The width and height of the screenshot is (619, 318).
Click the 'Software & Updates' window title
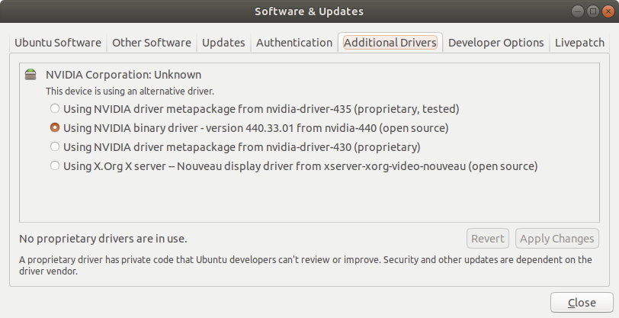pyautogui.click(x=309, y=11)
